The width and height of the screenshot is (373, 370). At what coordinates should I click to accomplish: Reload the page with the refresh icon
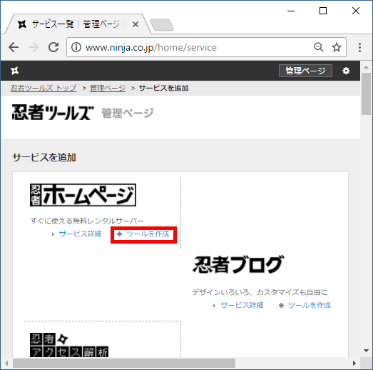pyautogui.click(x=53, y=47)
